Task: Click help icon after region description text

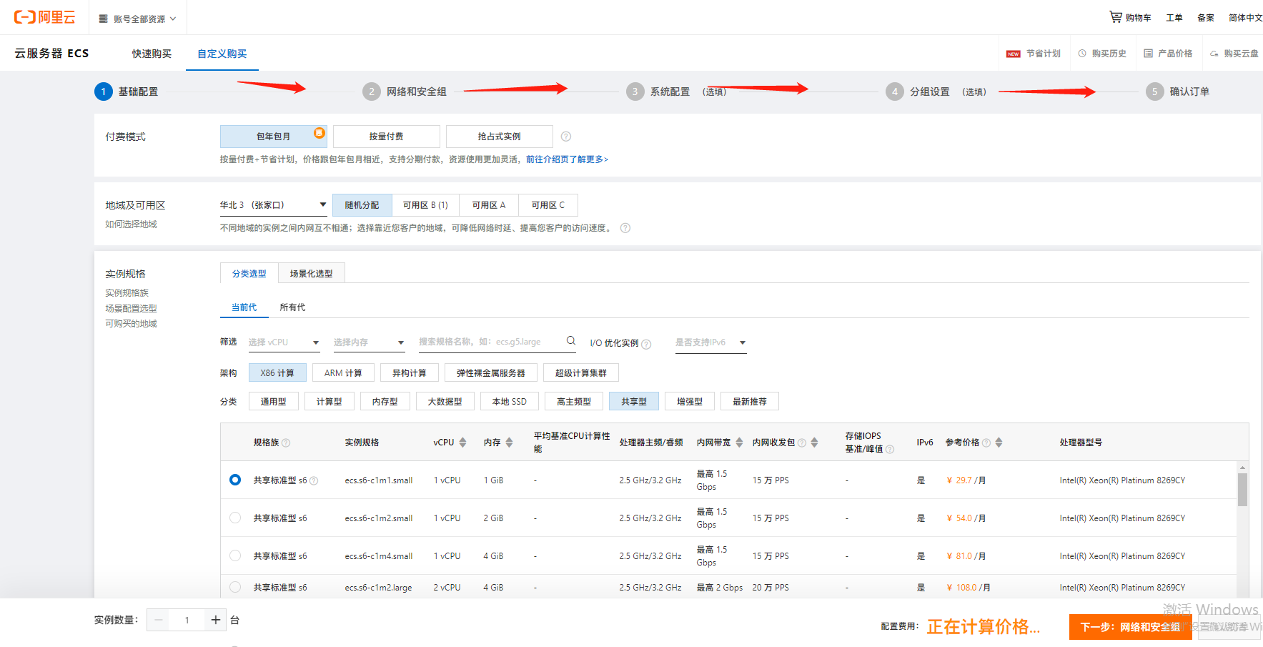Action: (625, 228)
